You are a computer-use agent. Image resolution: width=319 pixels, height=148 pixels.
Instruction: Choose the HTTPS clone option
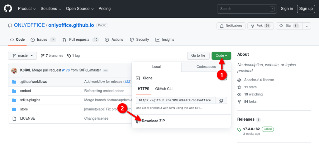pos(144,89)
